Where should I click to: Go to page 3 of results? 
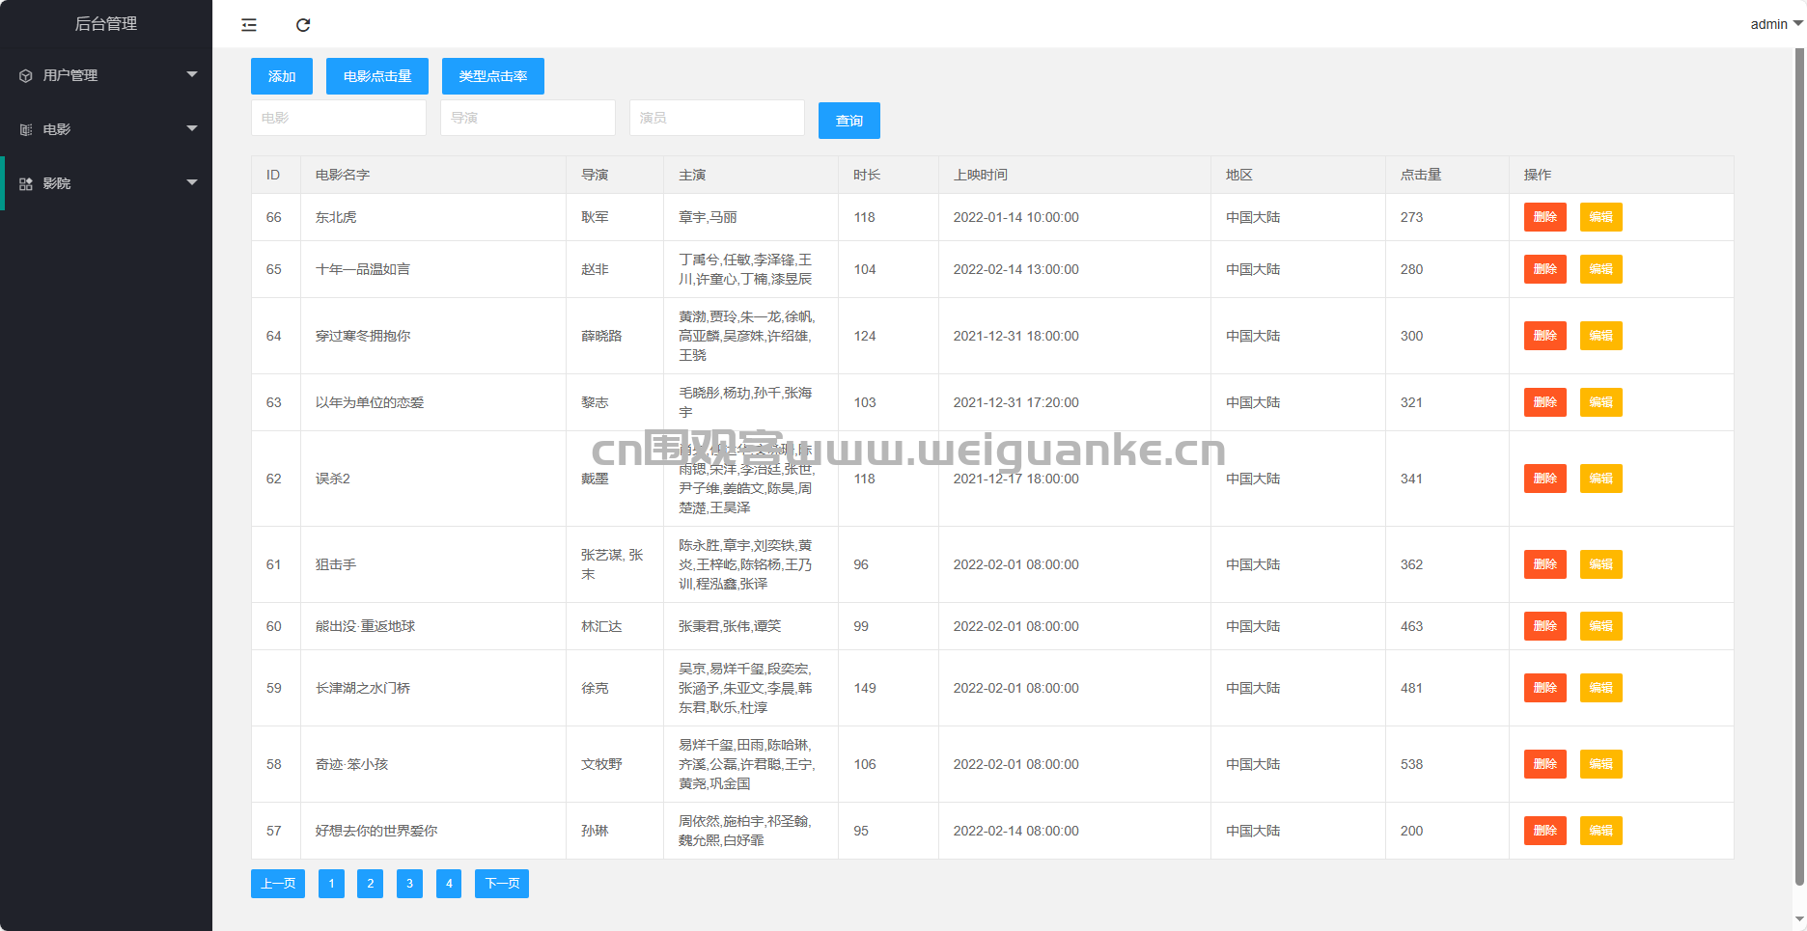tap(409, 884)
